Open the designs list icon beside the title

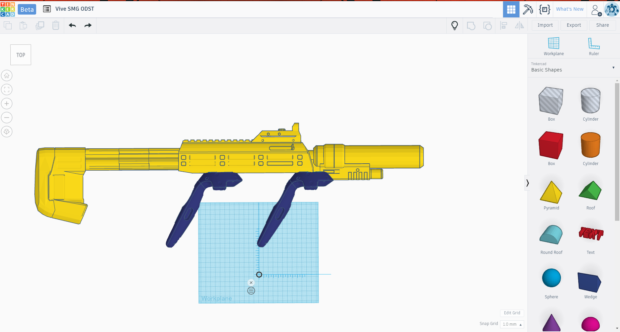pyautogui.click(x=47, y=9)
